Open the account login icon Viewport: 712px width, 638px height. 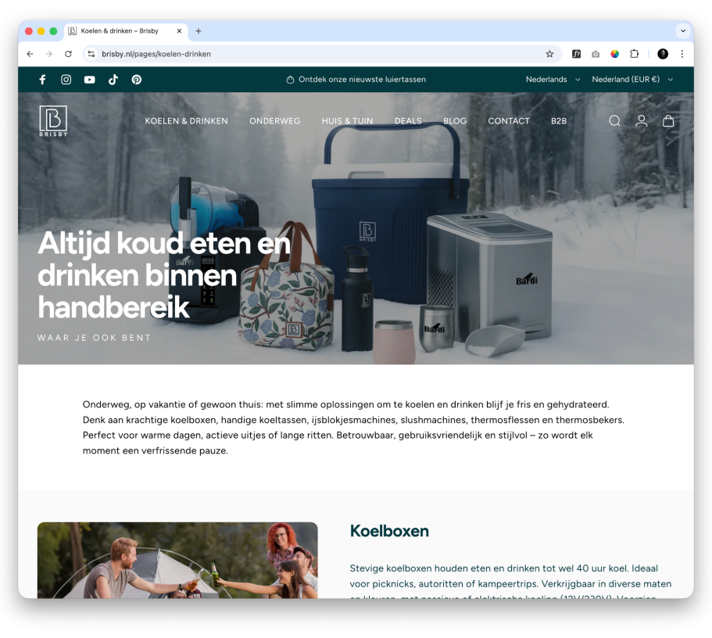point(641,120)
